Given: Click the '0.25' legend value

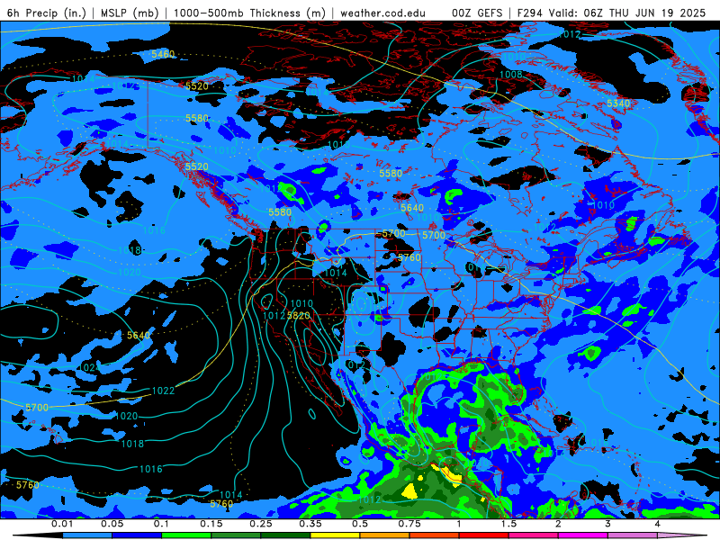Looking at the screenshot, I should [x=261, y=524].
